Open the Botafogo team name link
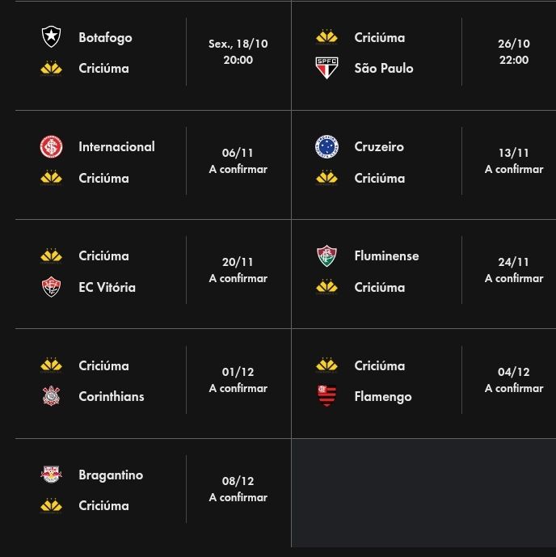The image size is (556, 557). 105,38
